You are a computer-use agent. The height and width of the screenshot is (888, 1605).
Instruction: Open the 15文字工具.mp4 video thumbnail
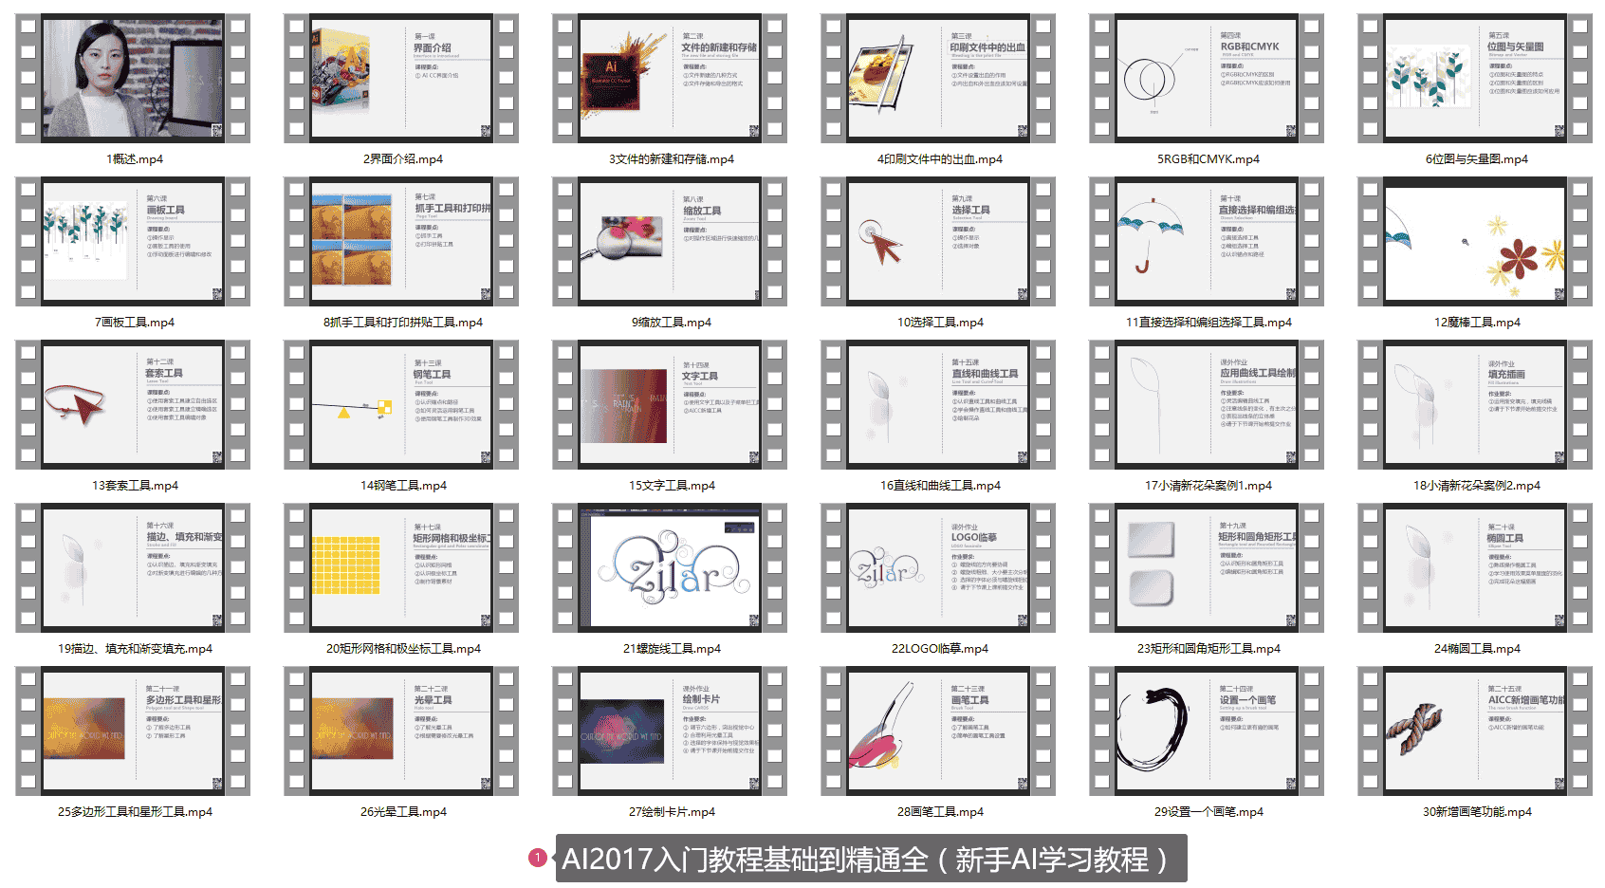click(670, 404)
